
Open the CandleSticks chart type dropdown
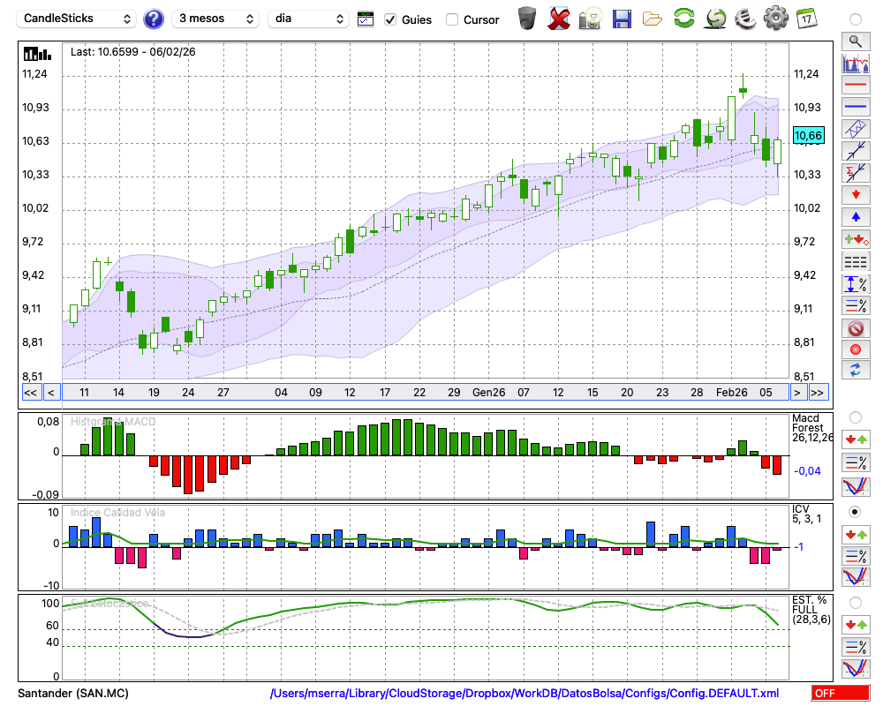(x=77, y=19)
